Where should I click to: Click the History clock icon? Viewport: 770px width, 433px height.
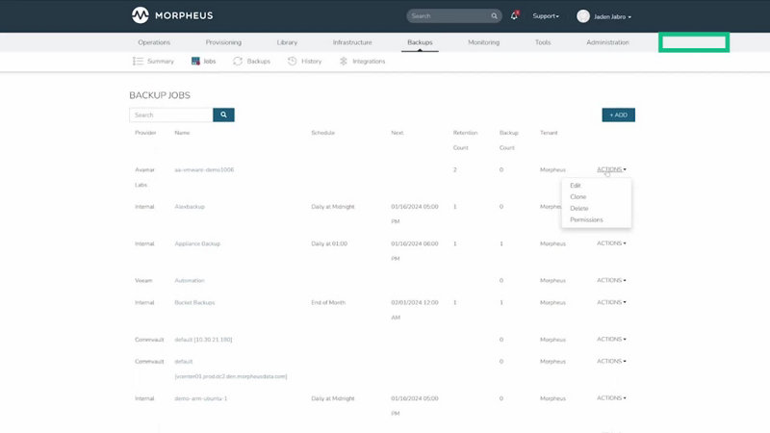[x=293, y=61]
